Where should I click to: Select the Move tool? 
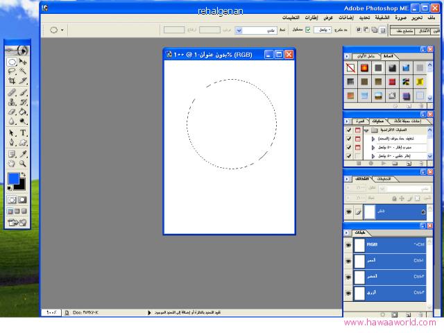tap(23, 62)
